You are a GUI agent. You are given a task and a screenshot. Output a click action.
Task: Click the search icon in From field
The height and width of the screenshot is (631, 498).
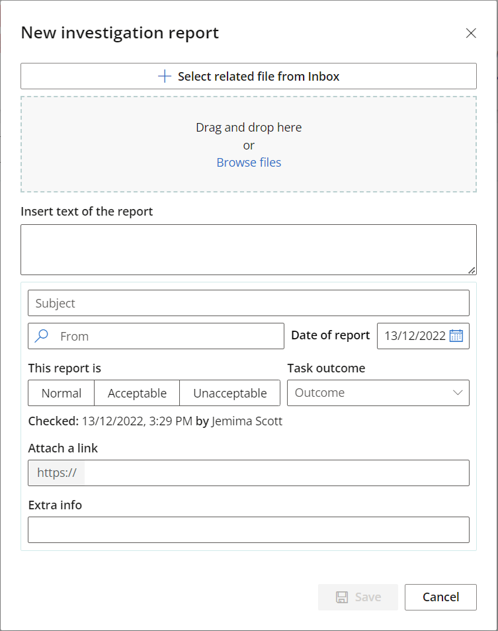pyautogui.click(x=42, y=335)
